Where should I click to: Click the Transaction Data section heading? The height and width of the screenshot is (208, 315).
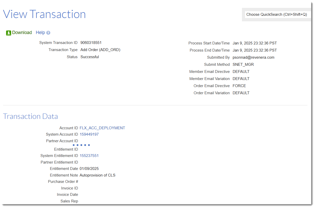(30, 116)
